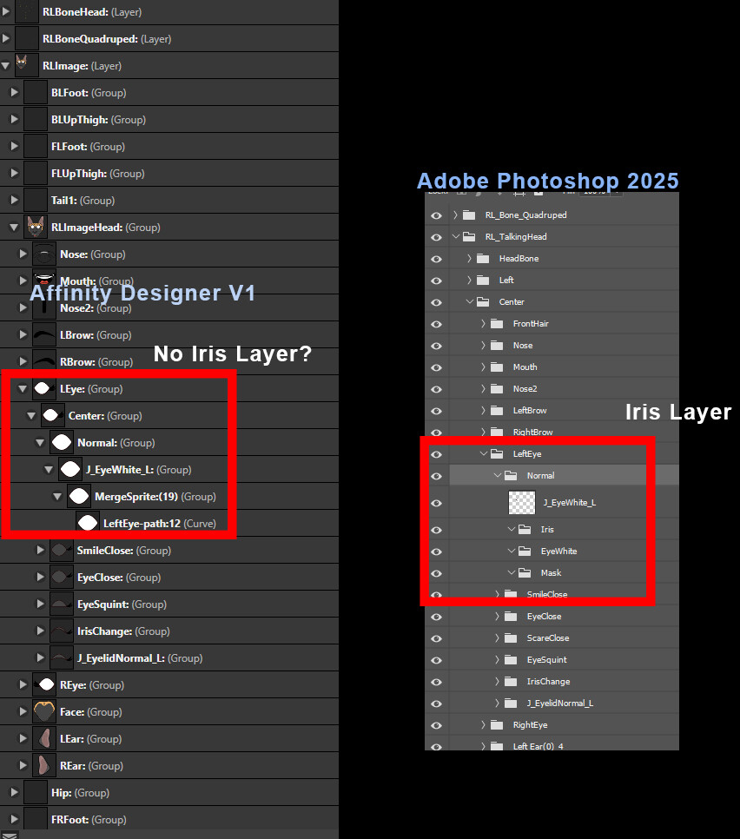Image resolution: width=740 pixels, height=839 pixels.
Task: Click the Photoshop EyeClose folder icon
Action: pyautogui.click(x=511, y=617)
